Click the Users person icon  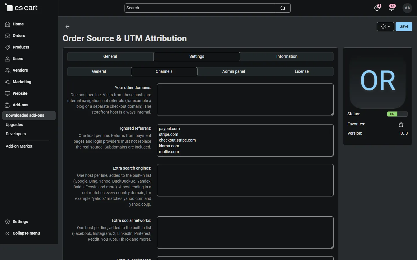point(8,59)
